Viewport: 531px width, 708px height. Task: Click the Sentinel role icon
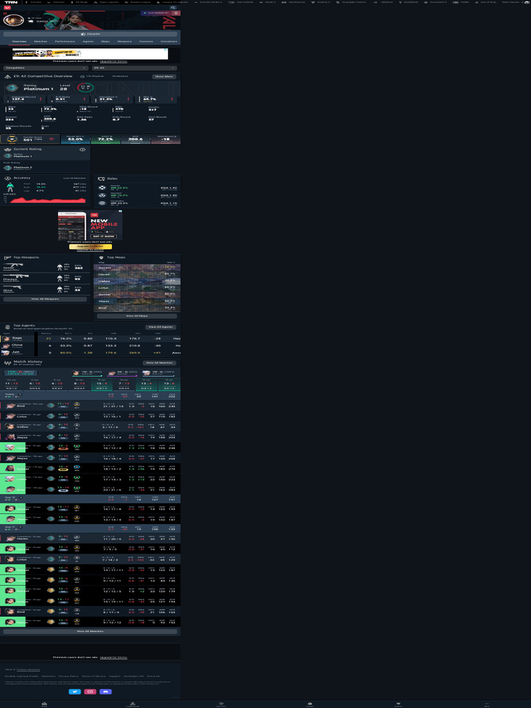(x=102, y=195)
